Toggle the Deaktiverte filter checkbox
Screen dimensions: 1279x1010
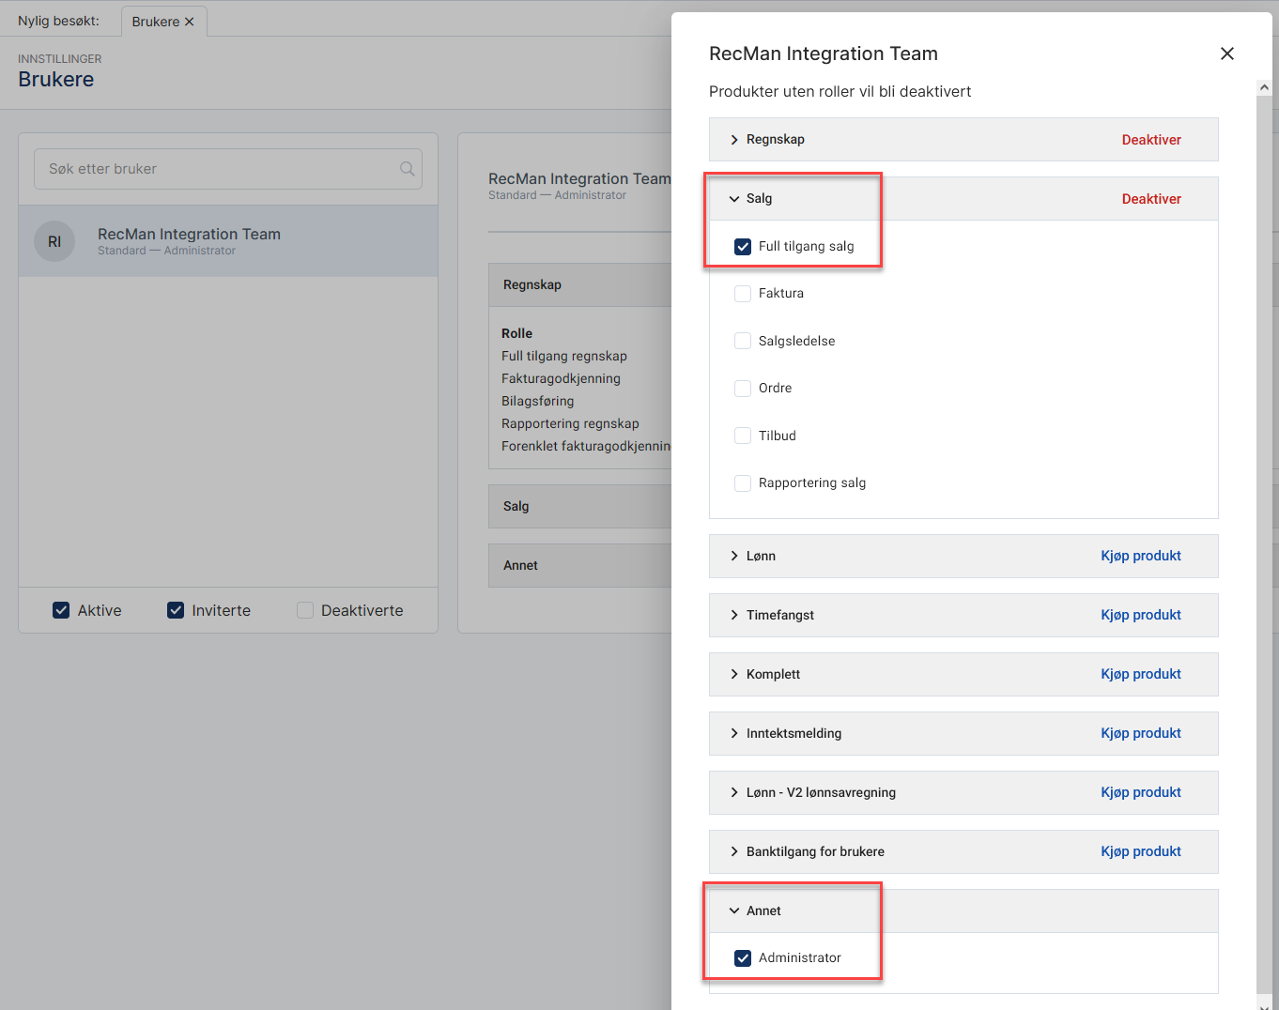click(305, 610)
